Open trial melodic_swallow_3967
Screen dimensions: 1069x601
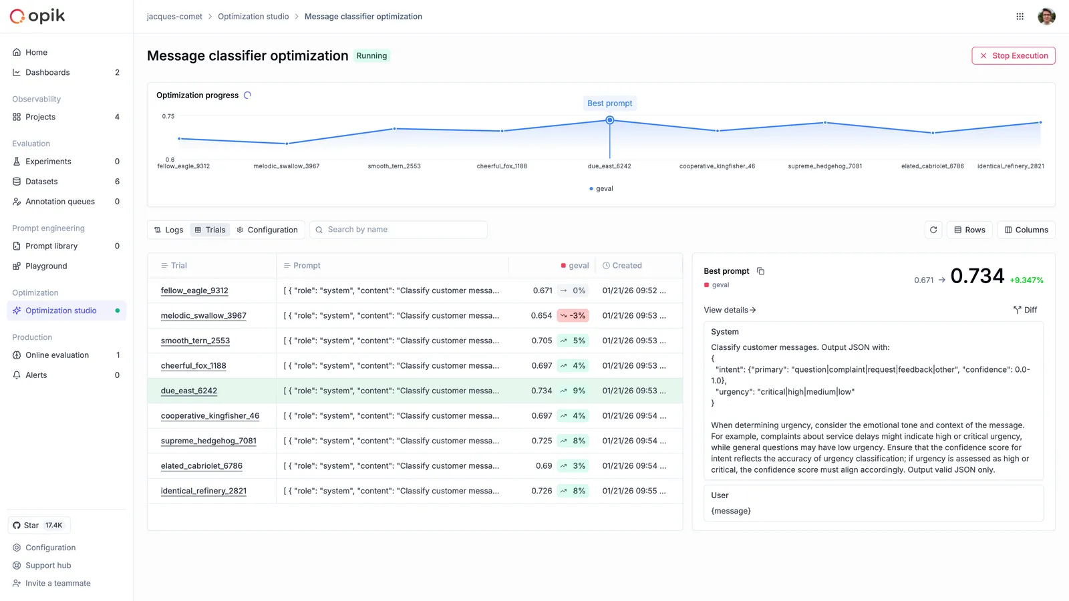203,316
